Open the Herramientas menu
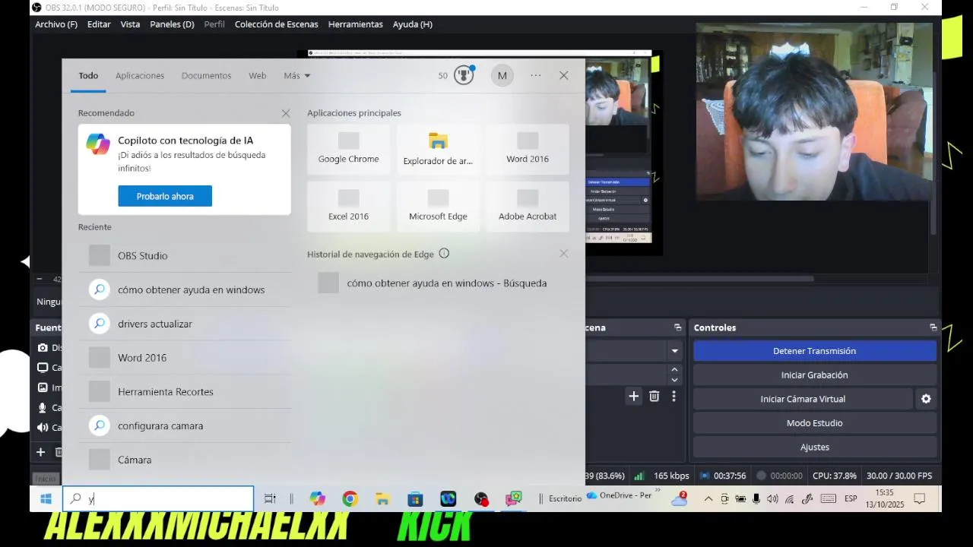The height and width of the screenshot is (547, 973). point(356,24)
